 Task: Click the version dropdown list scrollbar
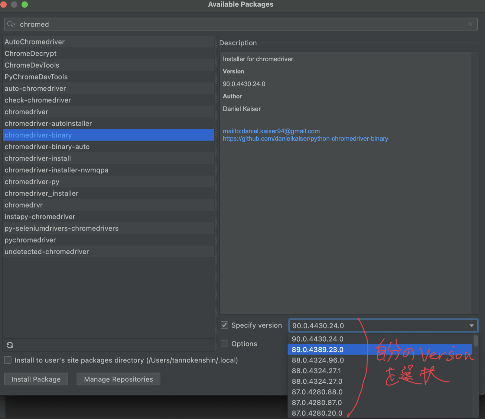[x=476, y=341]
